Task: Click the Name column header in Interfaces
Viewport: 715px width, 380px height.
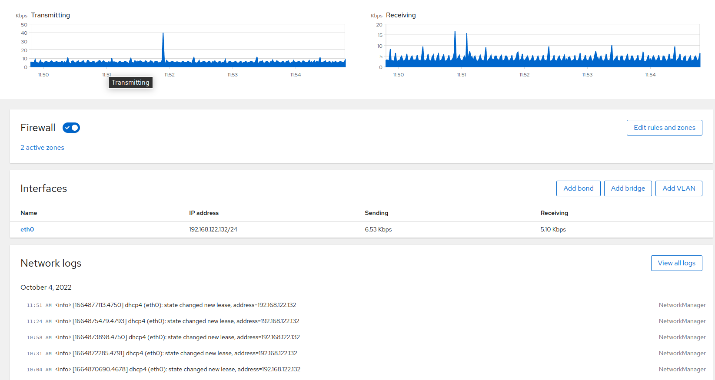Action: 29,213
